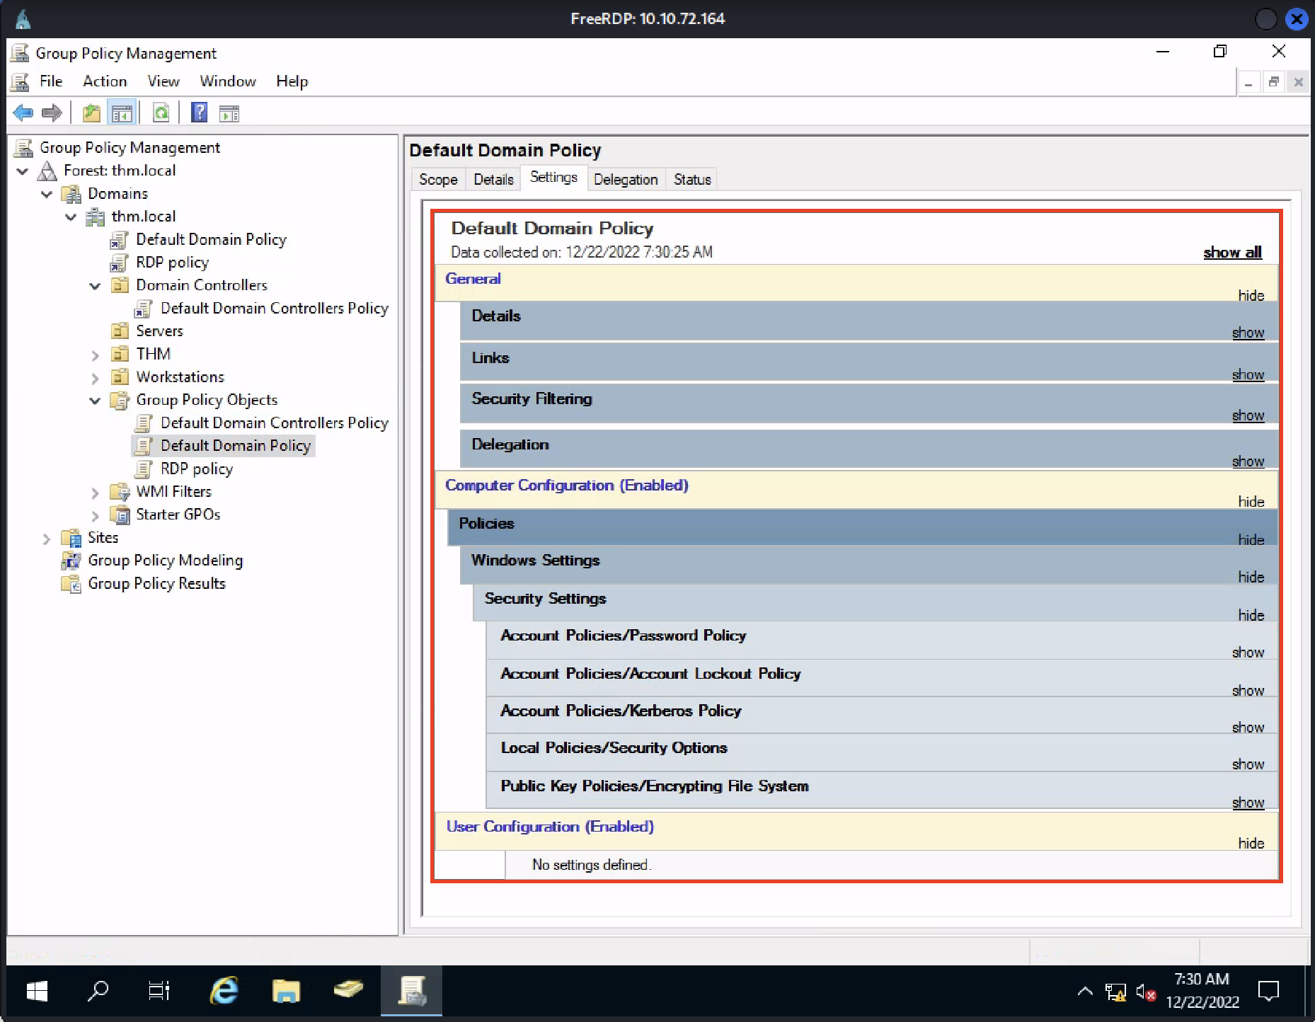The width and height of the screenshot is (1315, 1022).
Task: Show Local Policies/Security Options settings
Action: [1248, 764]
